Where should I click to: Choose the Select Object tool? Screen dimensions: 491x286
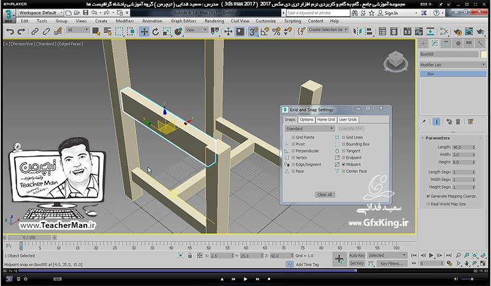(96, 31)
